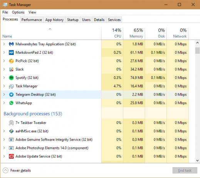Select the Telegram Desktop icon
Image resolution: width=200 pixels, height=178 pixels.
(11, 94)
